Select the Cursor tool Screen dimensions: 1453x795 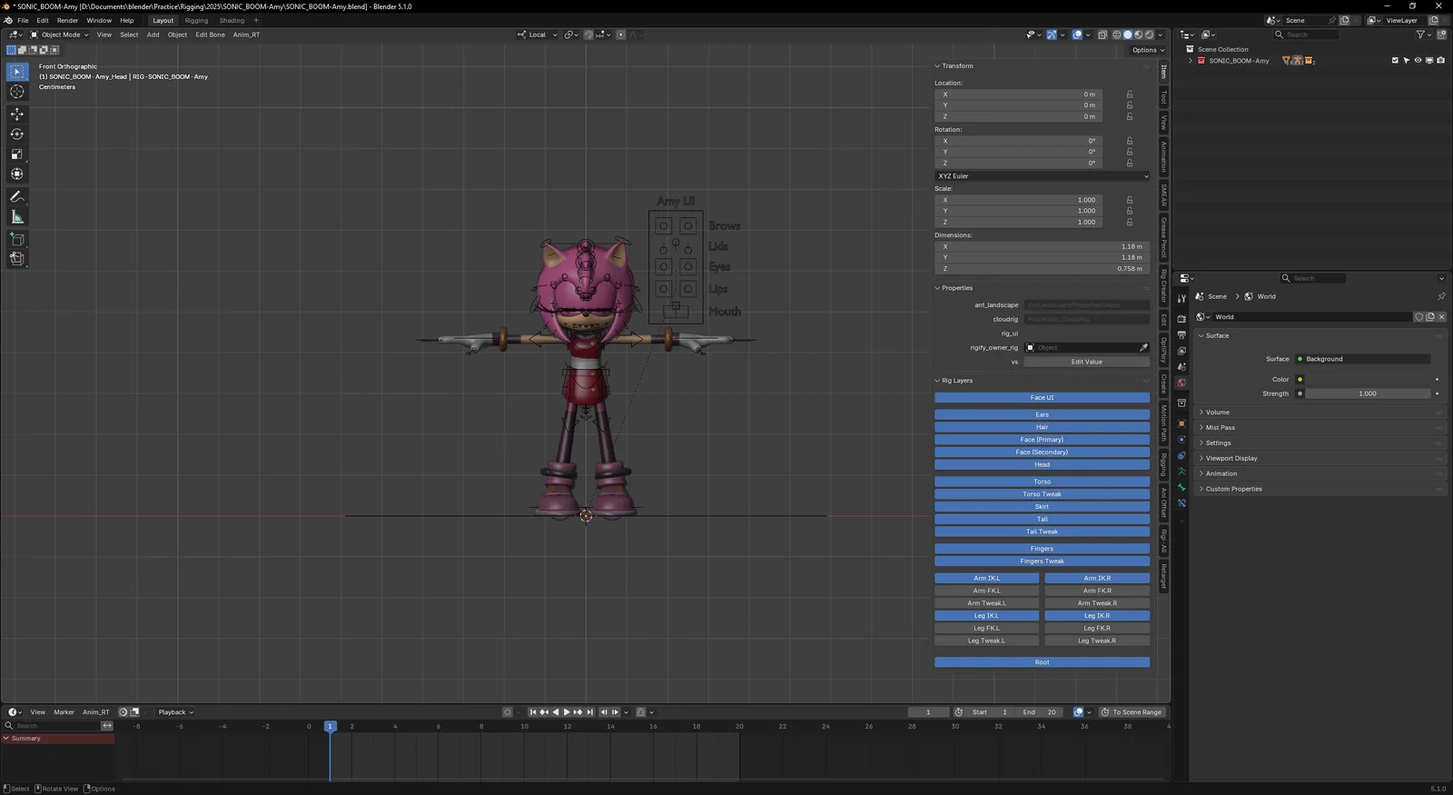17,92
